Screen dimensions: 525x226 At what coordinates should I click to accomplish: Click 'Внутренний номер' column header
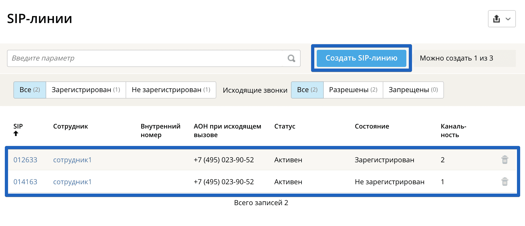tap(161, 130)
